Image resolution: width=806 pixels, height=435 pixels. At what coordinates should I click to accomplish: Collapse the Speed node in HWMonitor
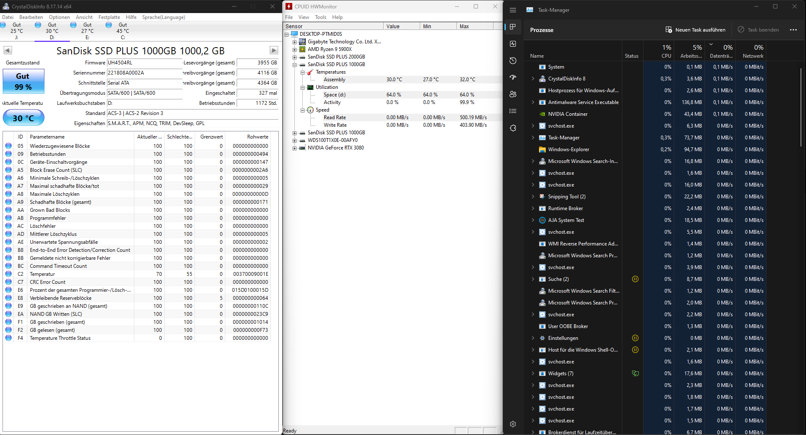click(x=302, y=110)
